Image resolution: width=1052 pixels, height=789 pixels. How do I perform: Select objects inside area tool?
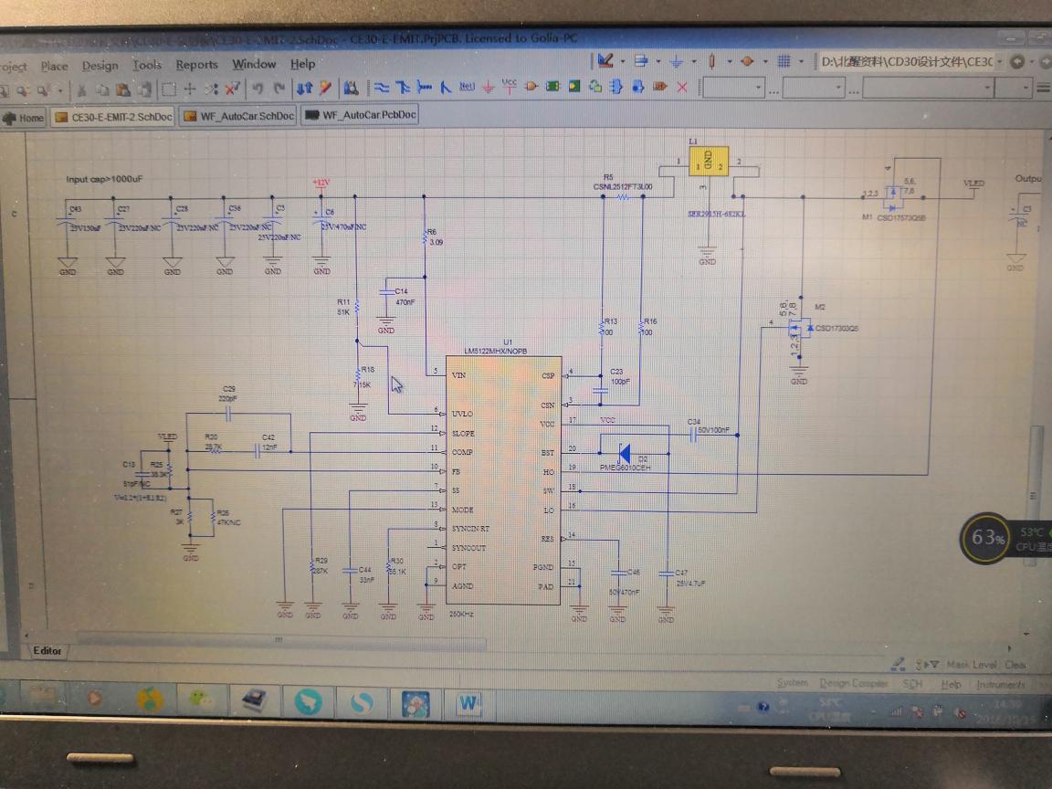click(x=169, y=89)
